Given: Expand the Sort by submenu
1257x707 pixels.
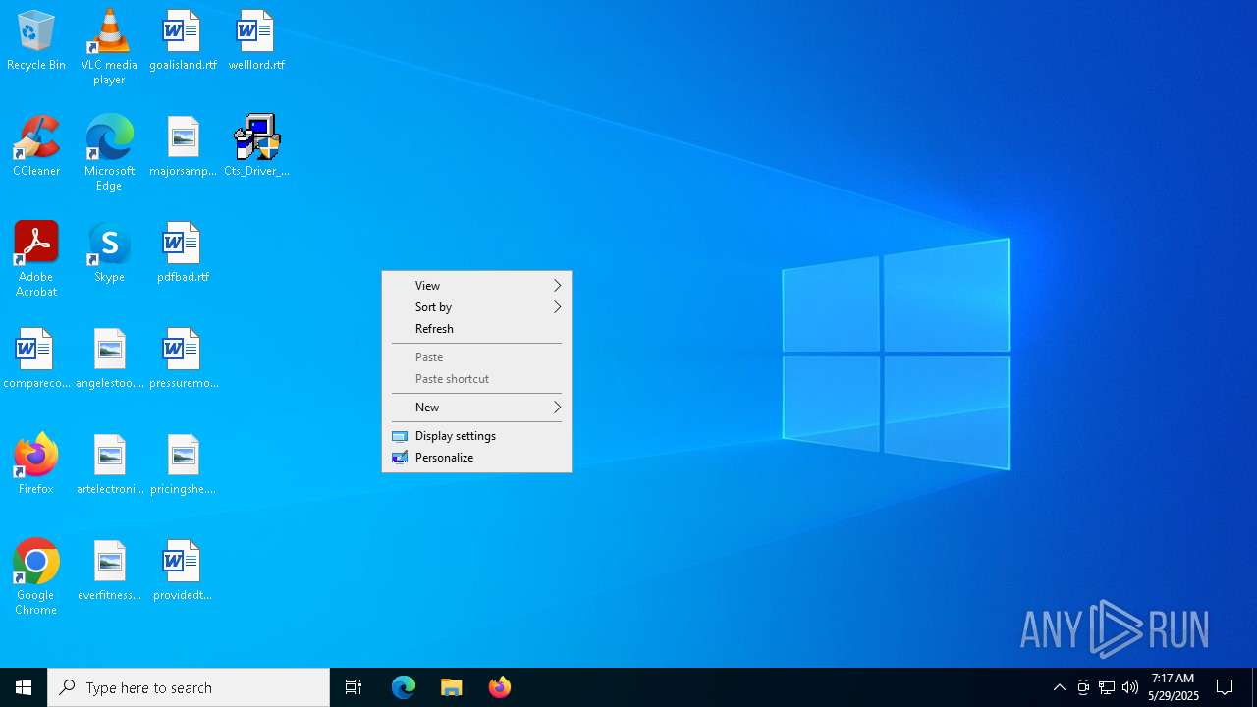Looking at the screenshot, I should click(476, 307).
